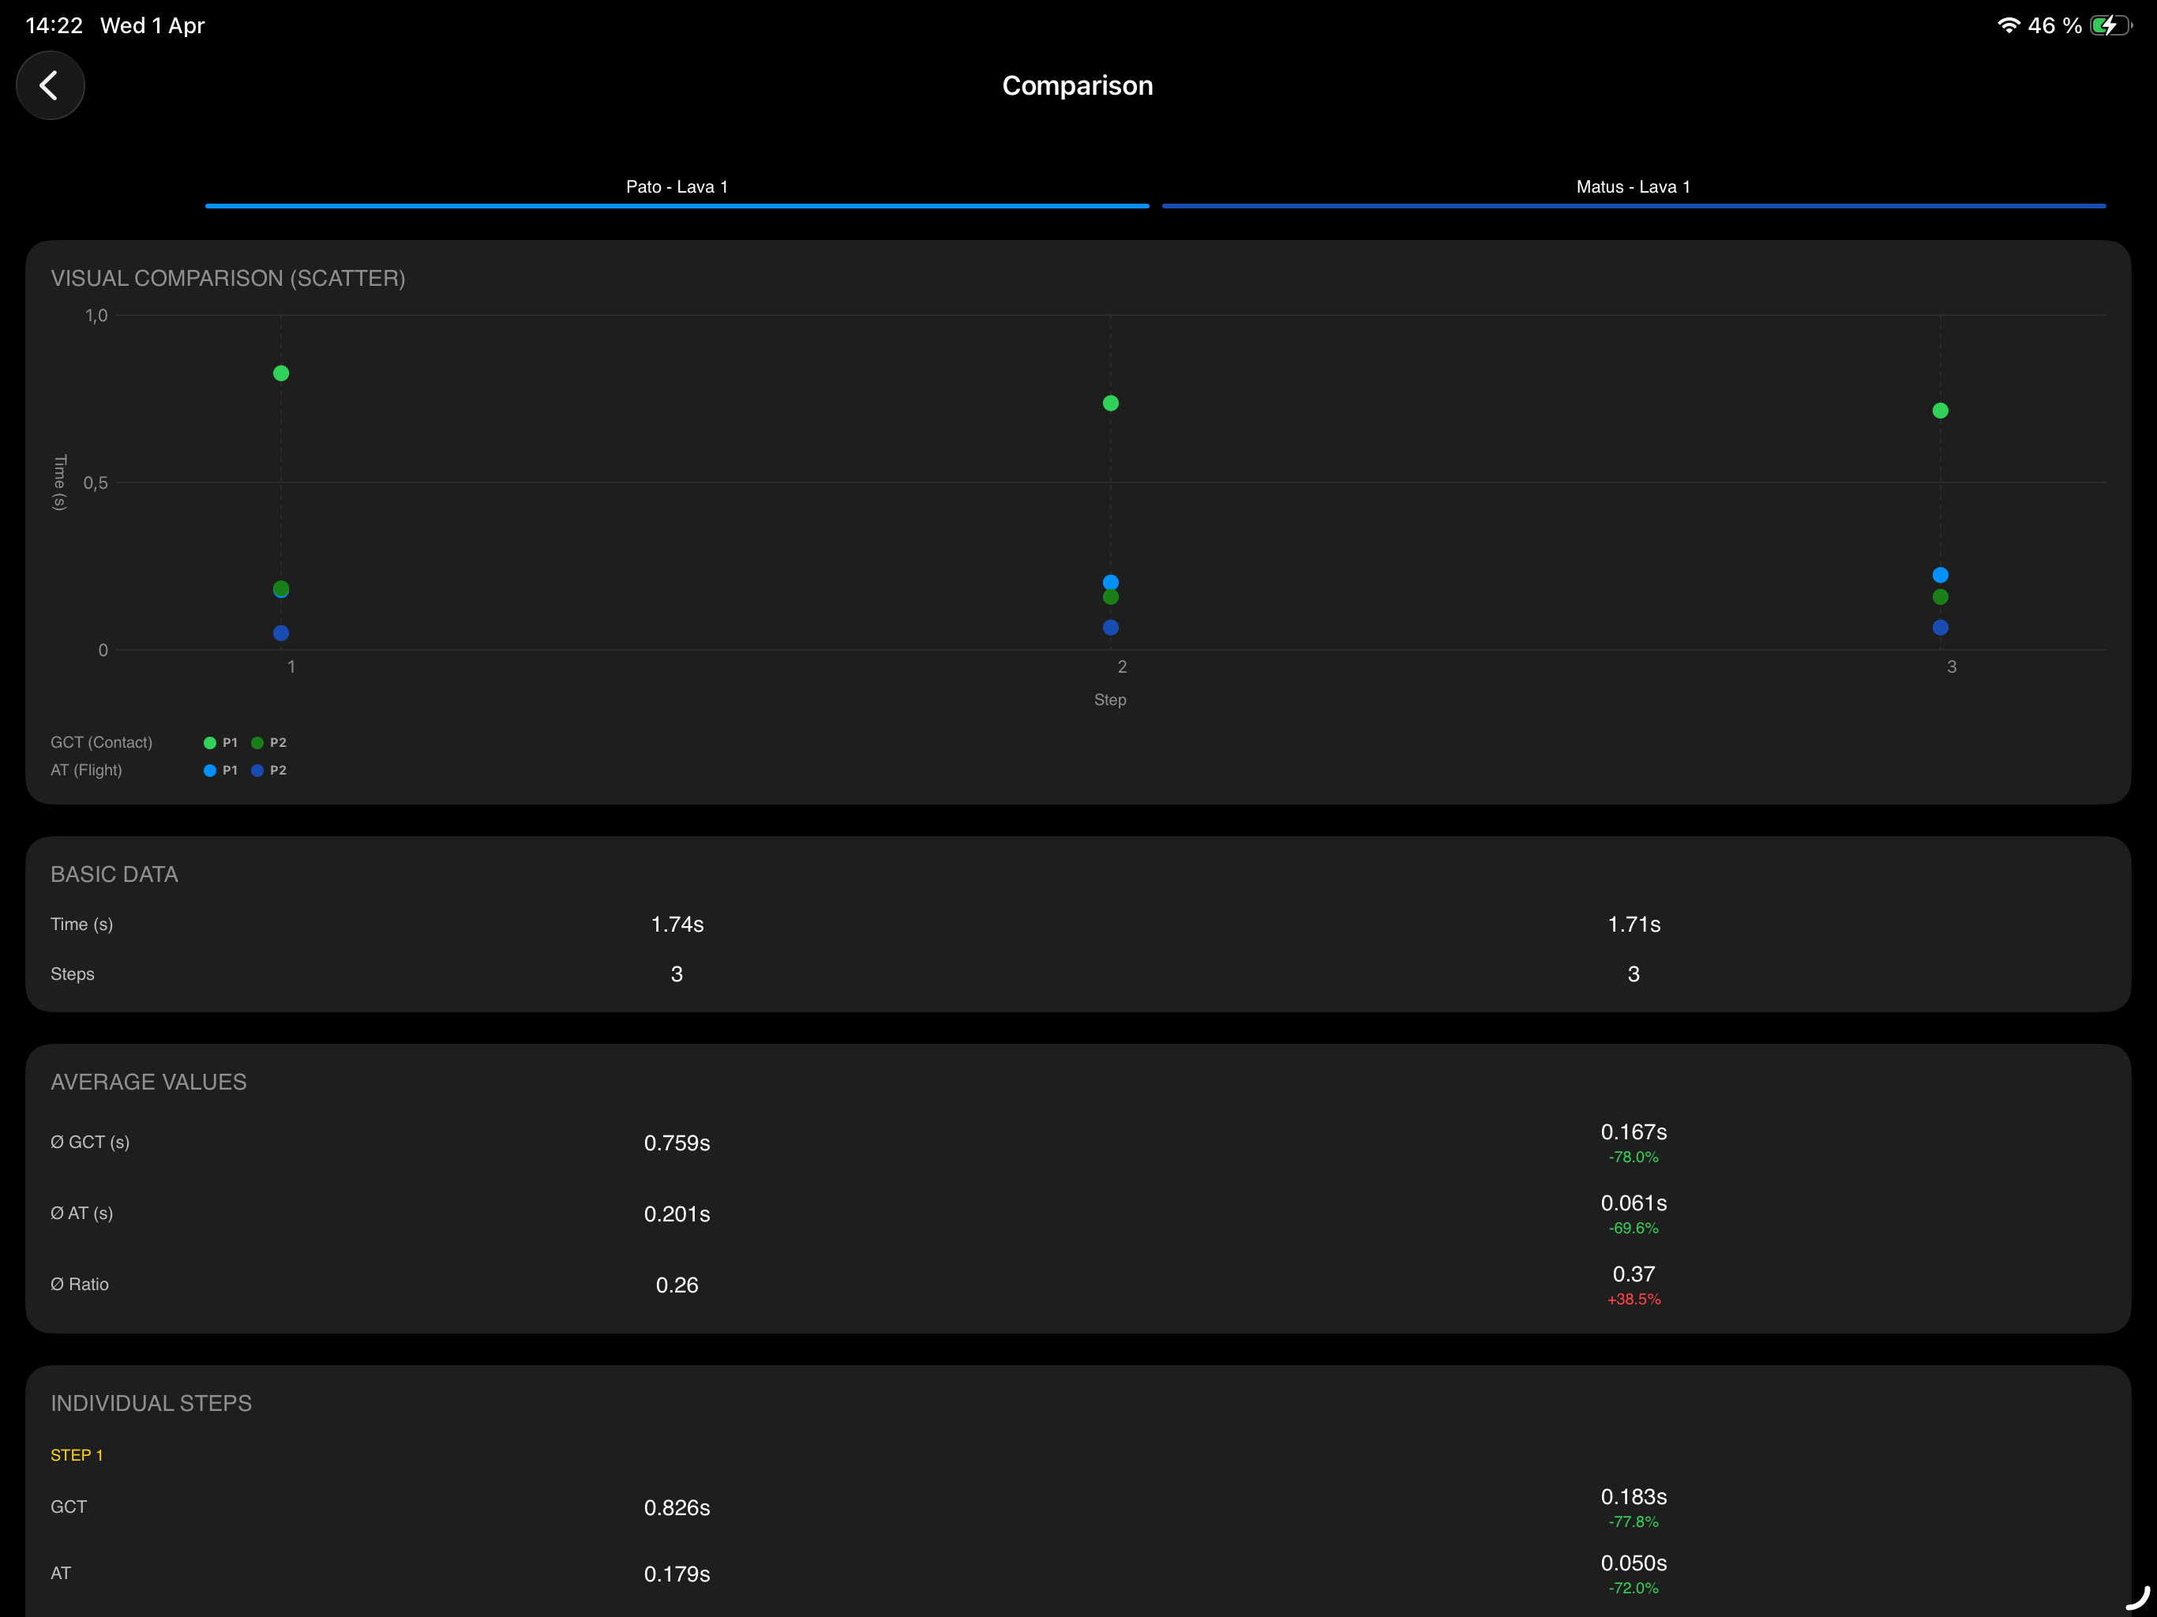Tap GCT P1 legend dot
2157x1617 pixels.
[x=210, y=743]
